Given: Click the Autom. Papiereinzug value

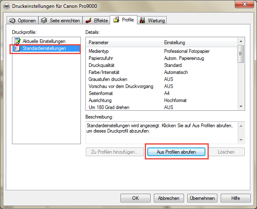Looking at the screenshot, I should click(x=184, y=58).
